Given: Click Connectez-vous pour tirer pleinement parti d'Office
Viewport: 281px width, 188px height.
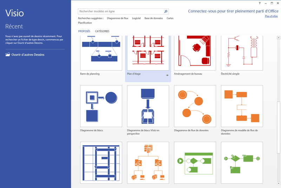Looking at the screenshot, I should coord(233,11).
